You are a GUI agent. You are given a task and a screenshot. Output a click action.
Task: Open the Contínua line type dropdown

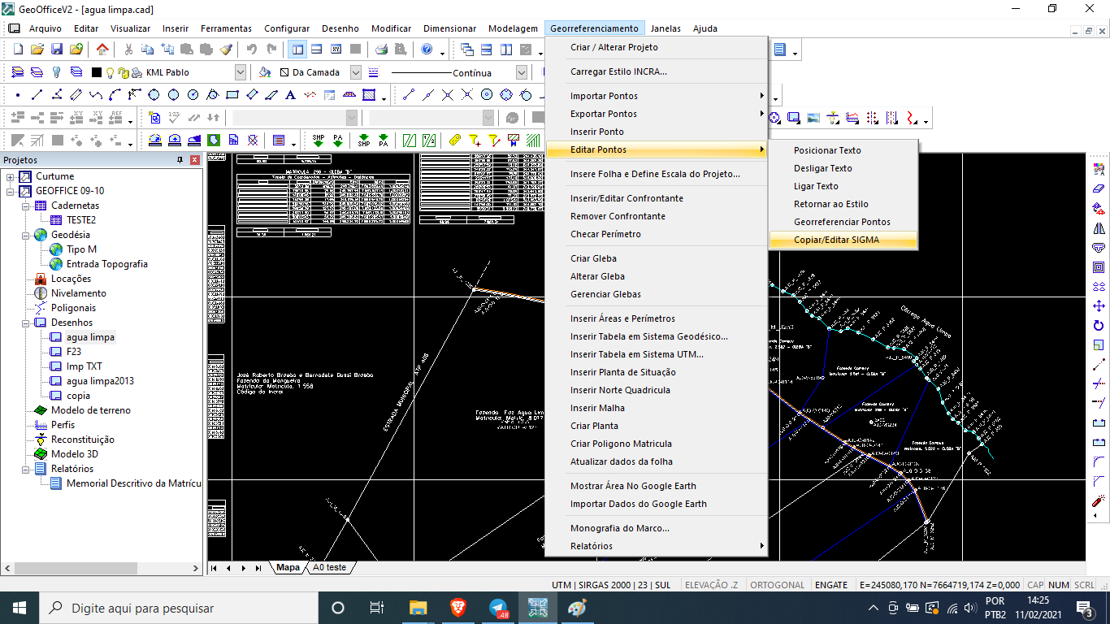[522, 72]
